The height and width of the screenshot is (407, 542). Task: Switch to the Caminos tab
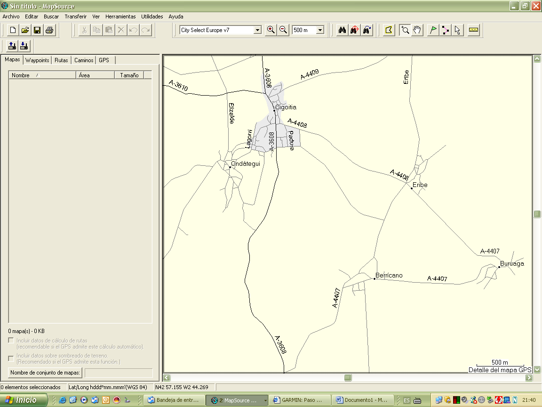[84, 60]
